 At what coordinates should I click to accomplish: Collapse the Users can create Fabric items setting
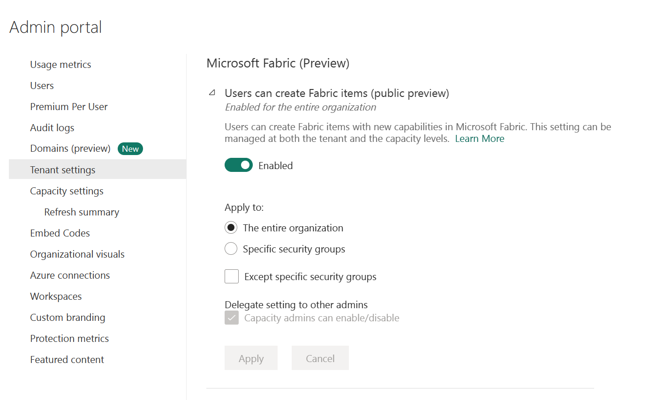[x=212, y=93]
